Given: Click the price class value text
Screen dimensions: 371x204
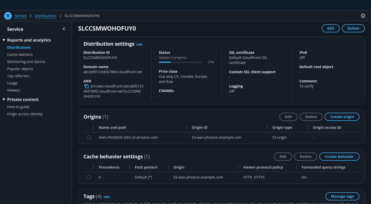Looking at the screenshot, I should pos(183,79).
